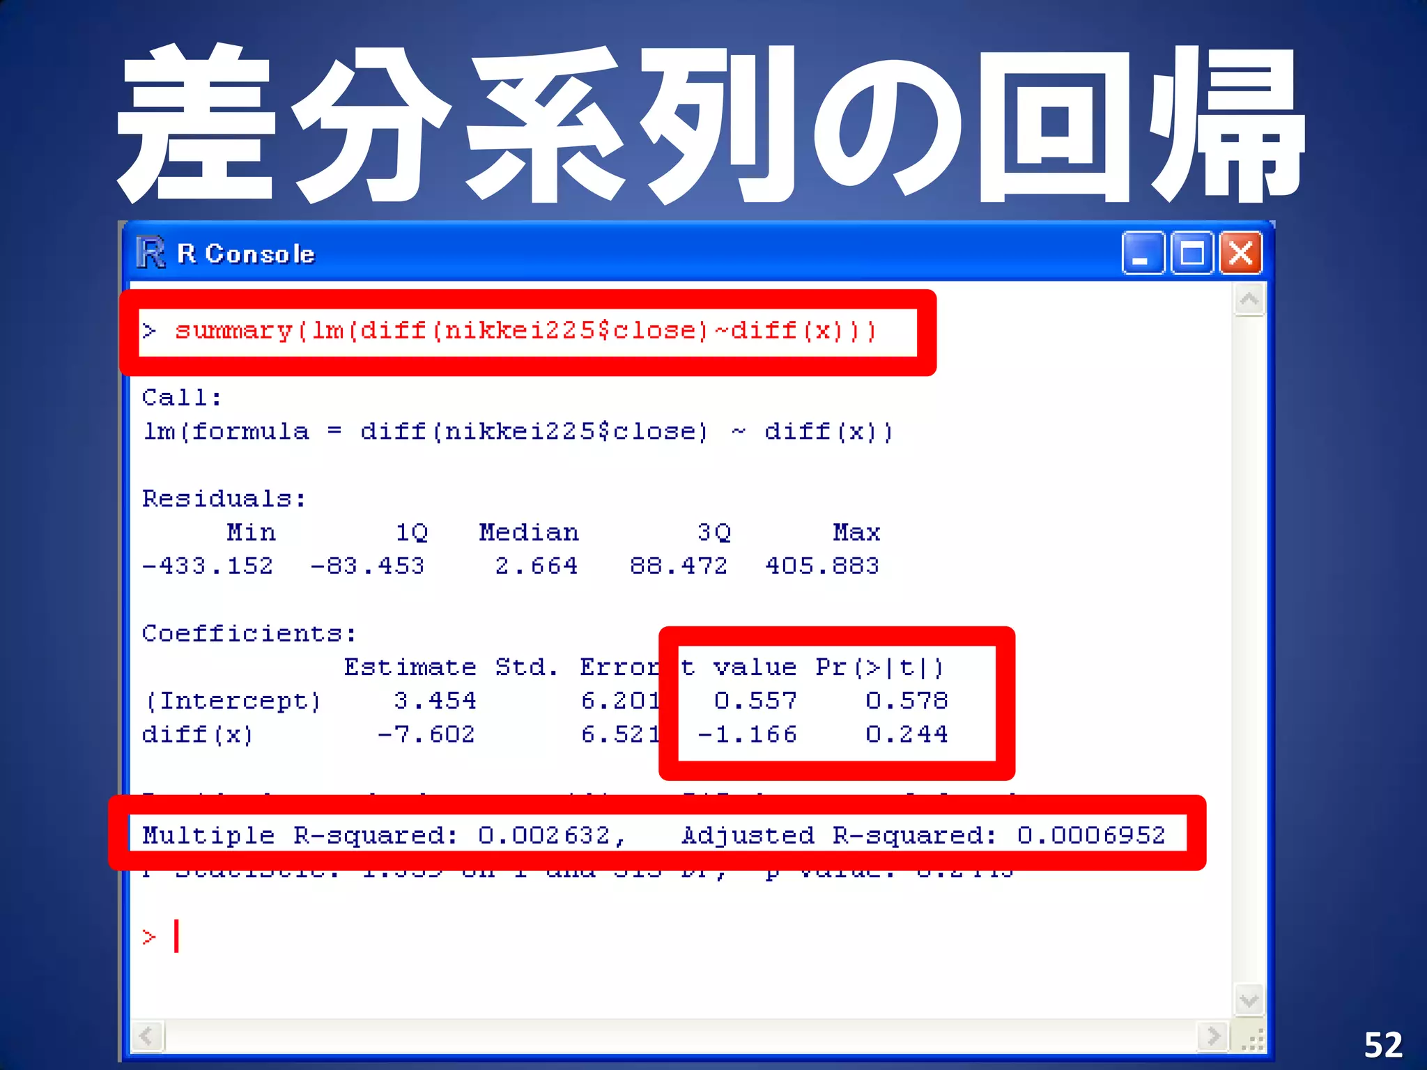This screenshot has height=1070, width=1427.
Task: Minimize the R Console window
Action: [x=1143, y=253]
